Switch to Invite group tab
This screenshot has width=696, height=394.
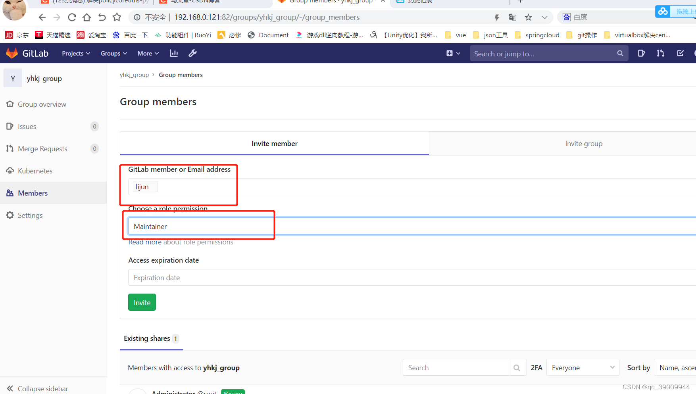(584, 143)
